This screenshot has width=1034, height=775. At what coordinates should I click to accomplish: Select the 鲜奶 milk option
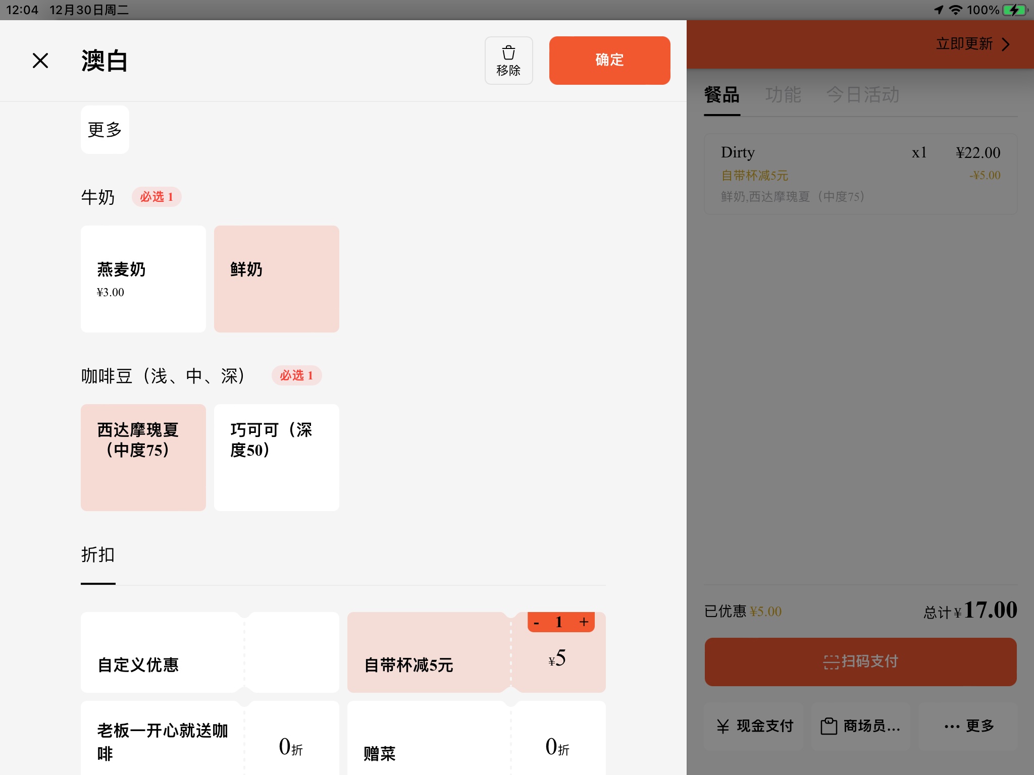tap(276, 279)
